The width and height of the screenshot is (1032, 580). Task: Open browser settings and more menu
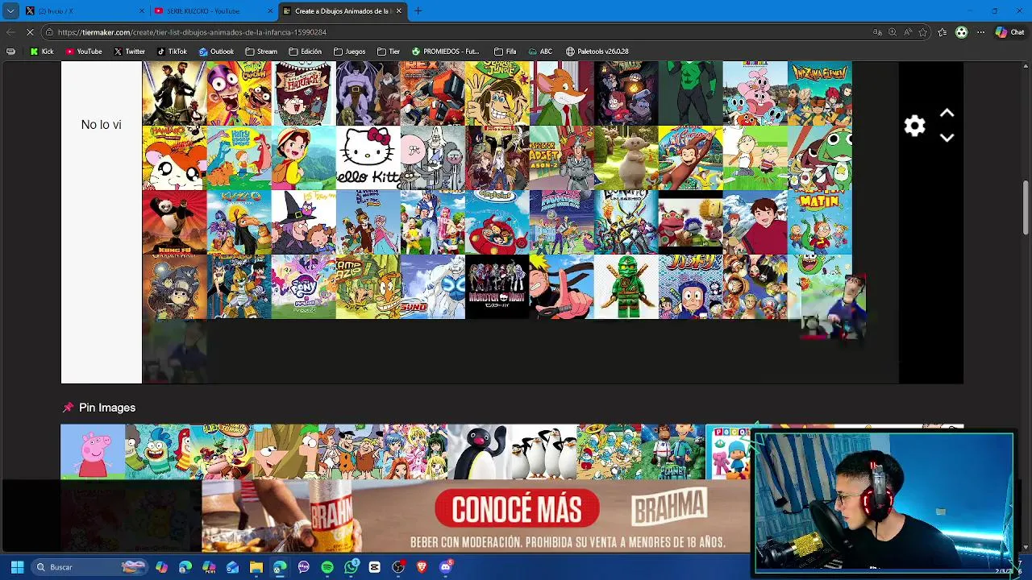[x=980, y=32]
